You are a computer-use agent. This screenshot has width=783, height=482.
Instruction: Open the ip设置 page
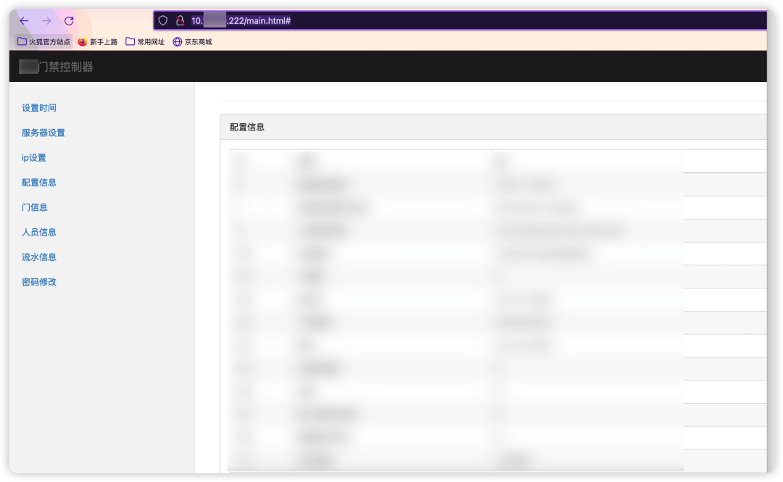(34, 158)
